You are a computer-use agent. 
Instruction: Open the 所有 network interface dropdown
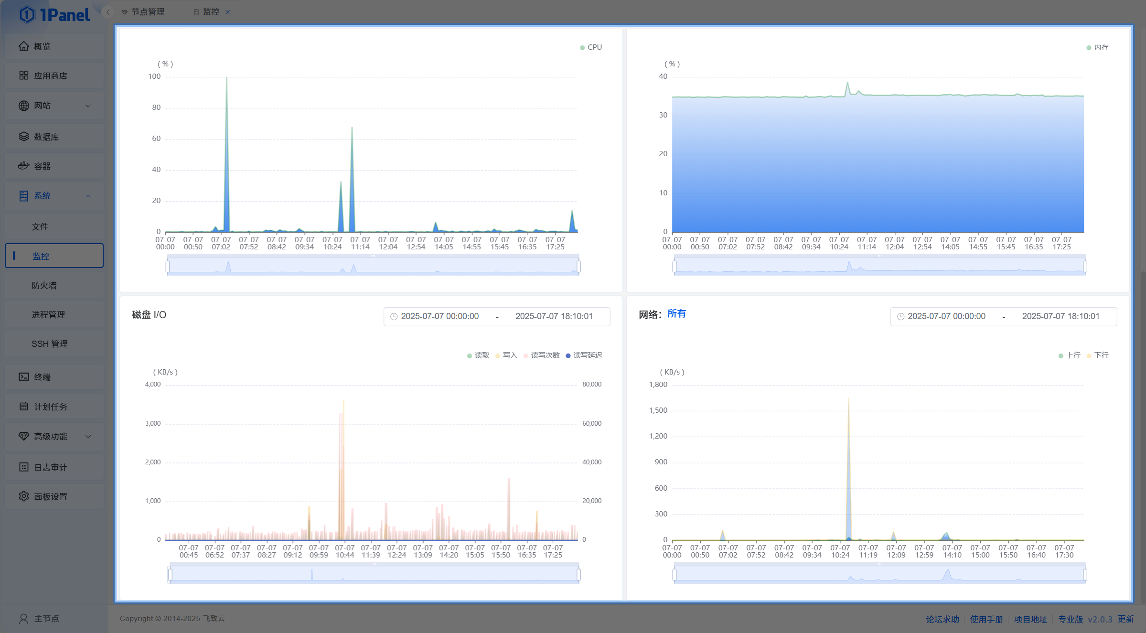(676, 314)
